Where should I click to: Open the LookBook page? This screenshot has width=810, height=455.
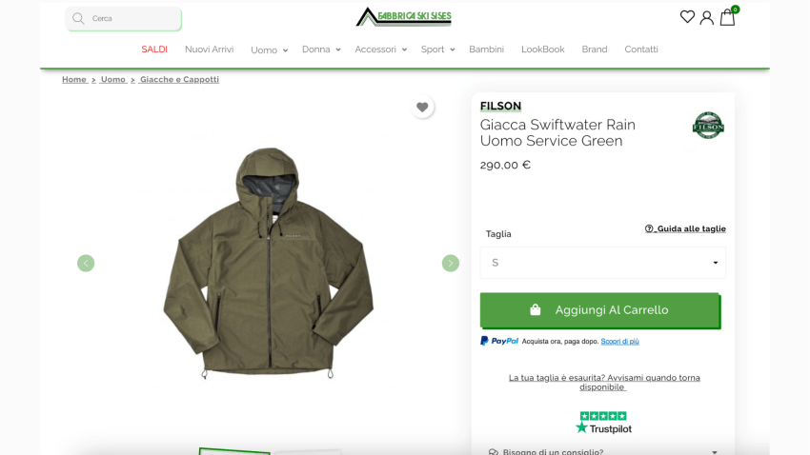(543, 49)
